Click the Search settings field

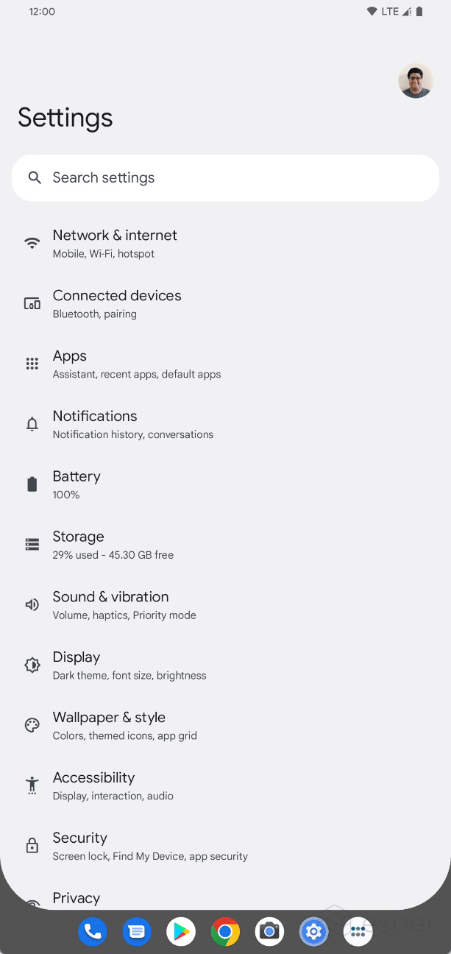pyautogui.click(x=225, y=177)
